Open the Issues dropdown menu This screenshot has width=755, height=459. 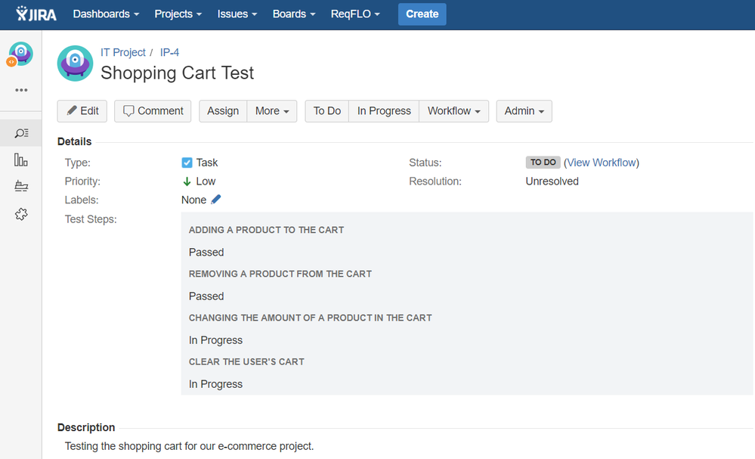click(237, 14)
